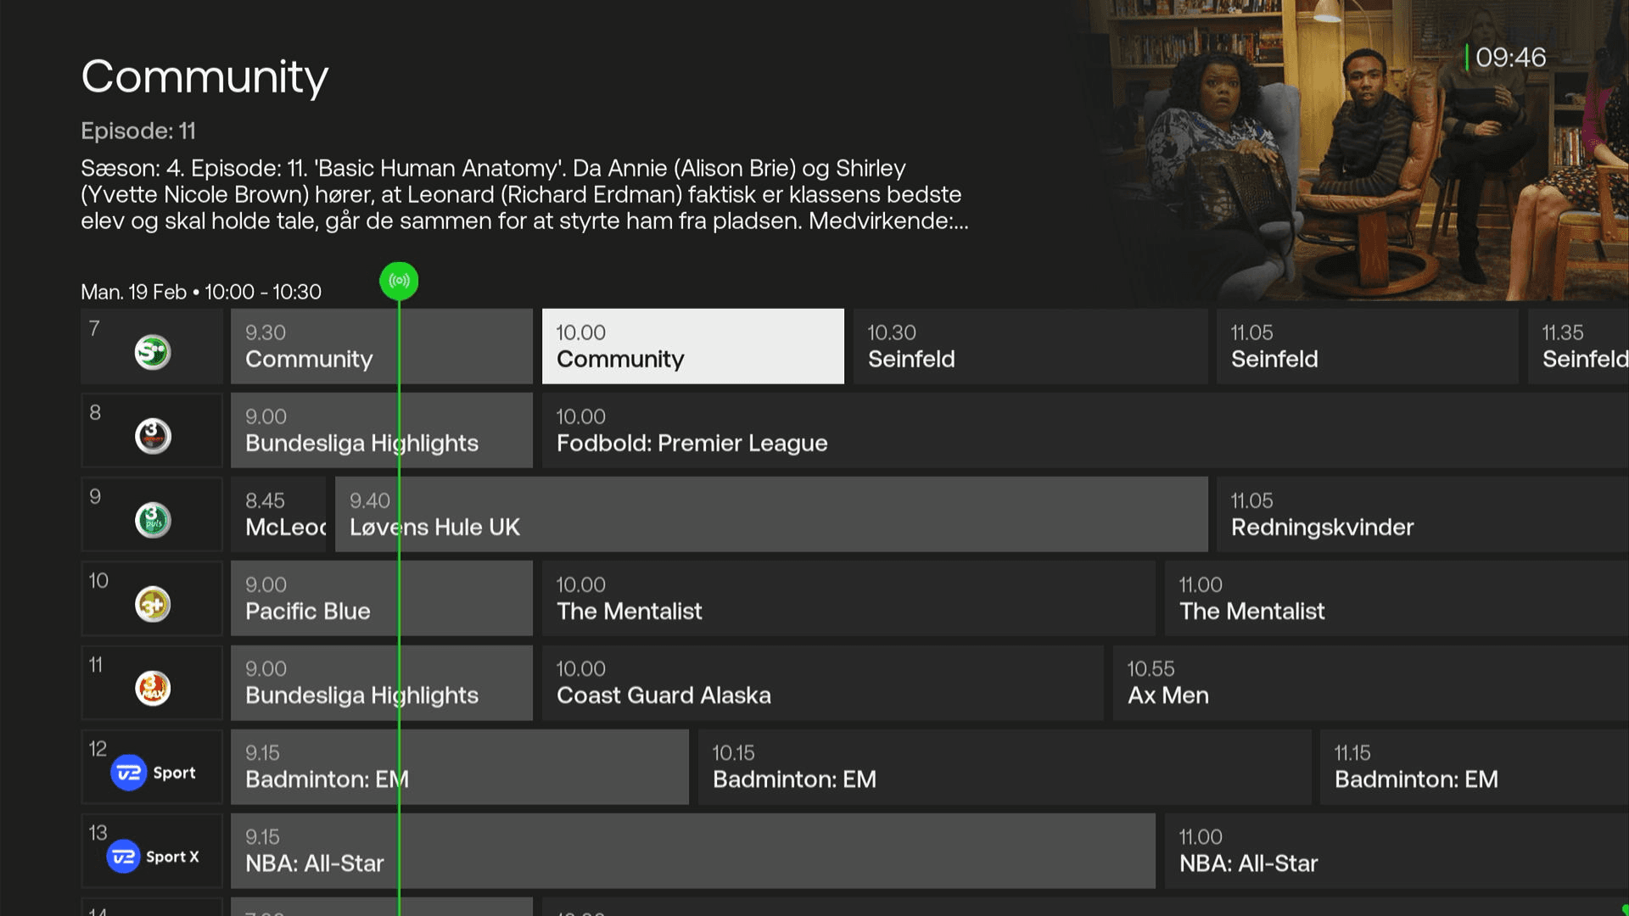Select the channel 7 logo
This screenshot has width=1629, height=916.
coord(151,352)
